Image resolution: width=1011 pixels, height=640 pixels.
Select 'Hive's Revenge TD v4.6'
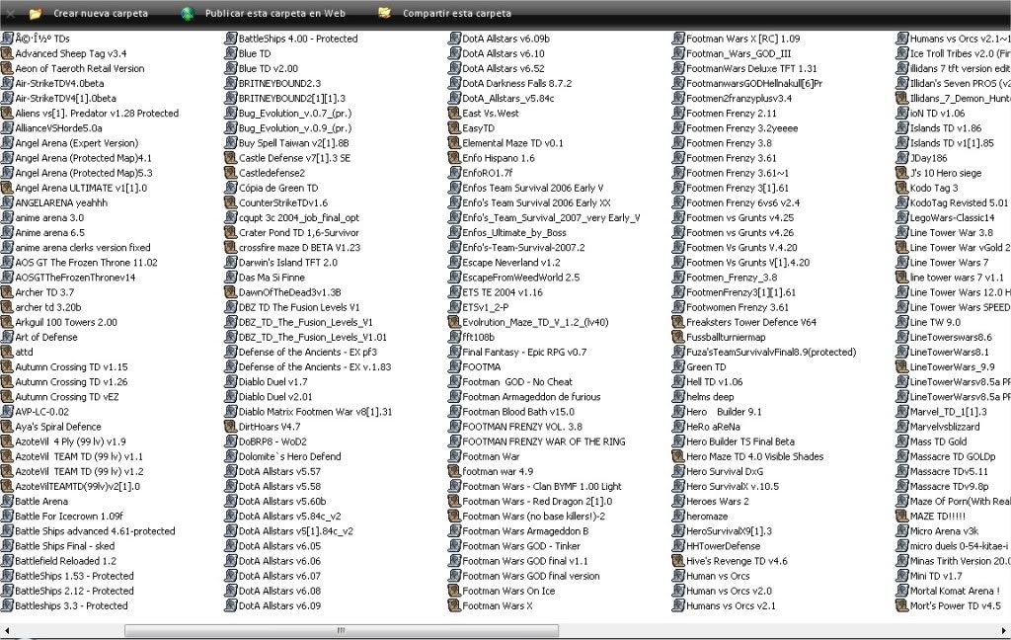pos(737,561)
